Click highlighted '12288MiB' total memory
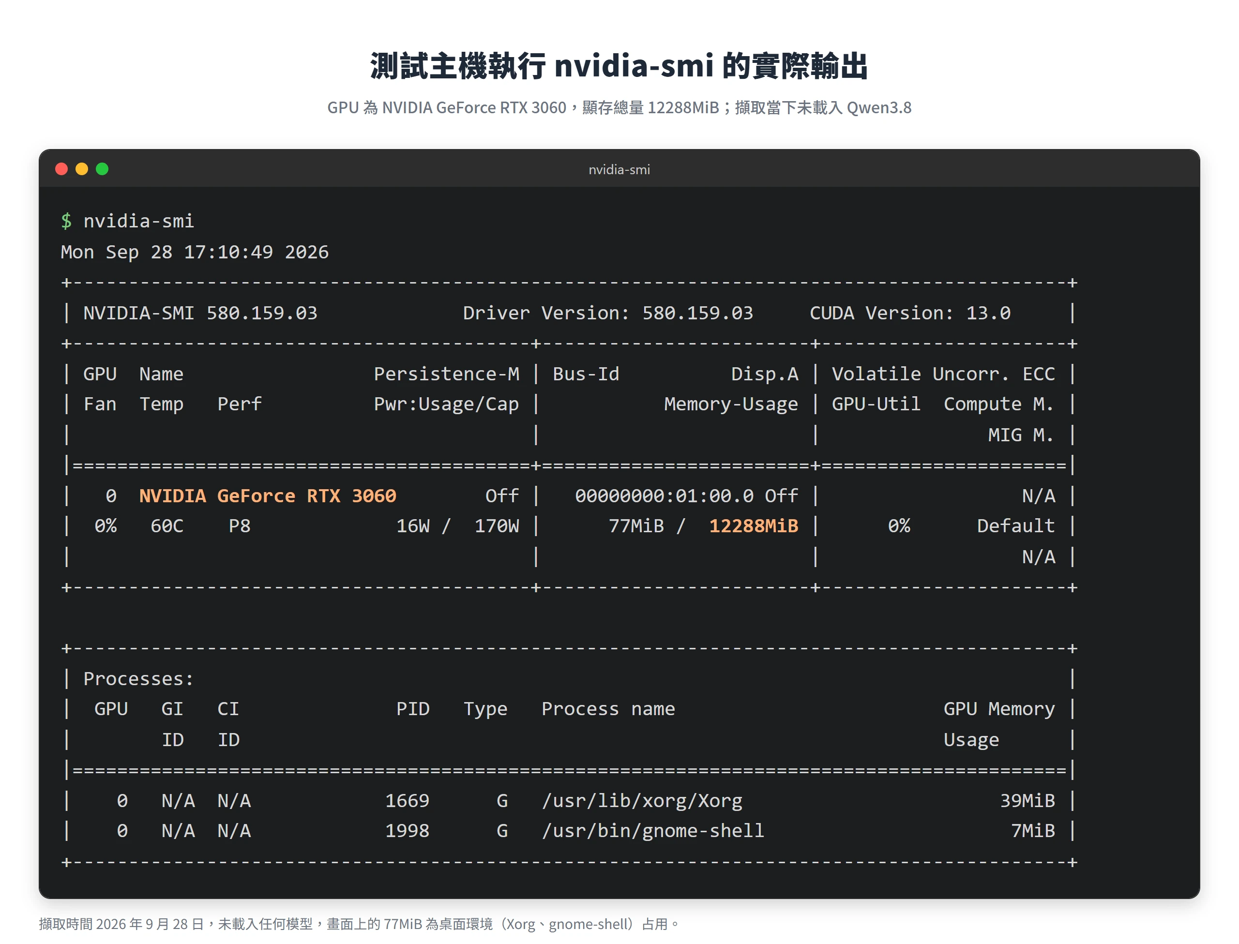 click(x=754, y=526)
